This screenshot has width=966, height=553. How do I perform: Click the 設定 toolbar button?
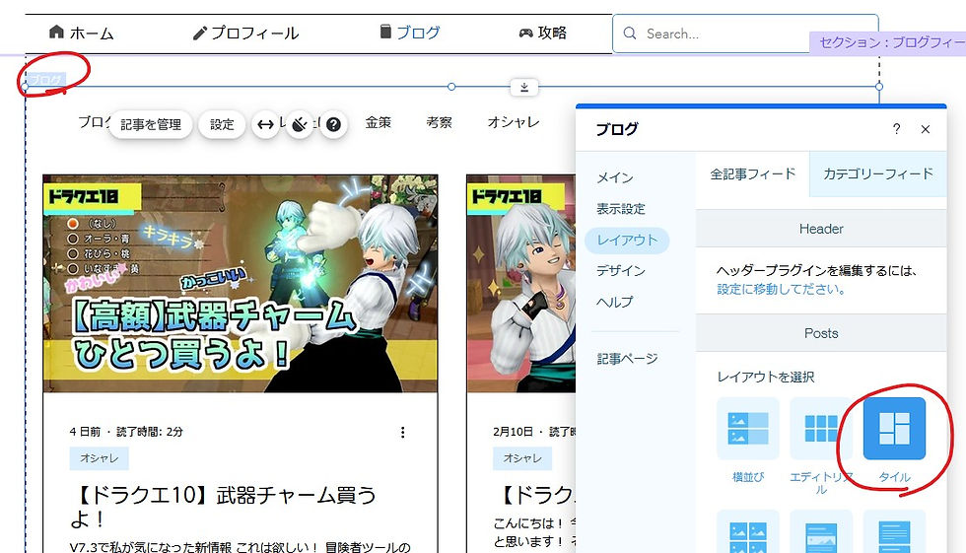coord(222,125)
